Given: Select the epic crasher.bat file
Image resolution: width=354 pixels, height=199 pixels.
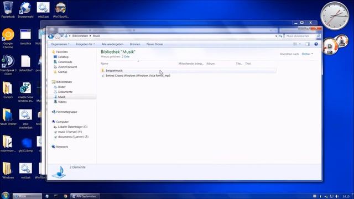Looking at the screenshot, I should 25,119.
